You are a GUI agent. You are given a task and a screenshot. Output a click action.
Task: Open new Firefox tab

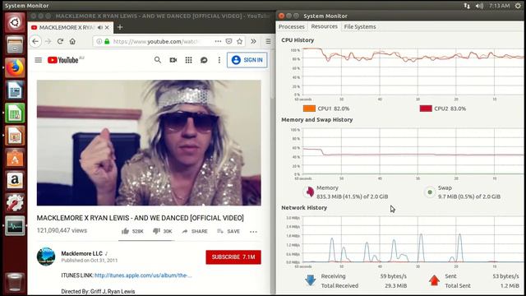120,27
